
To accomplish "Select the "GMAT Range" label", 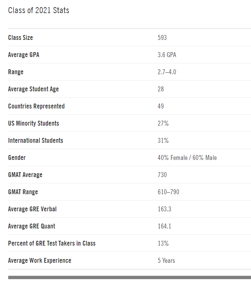I will 23,192.
